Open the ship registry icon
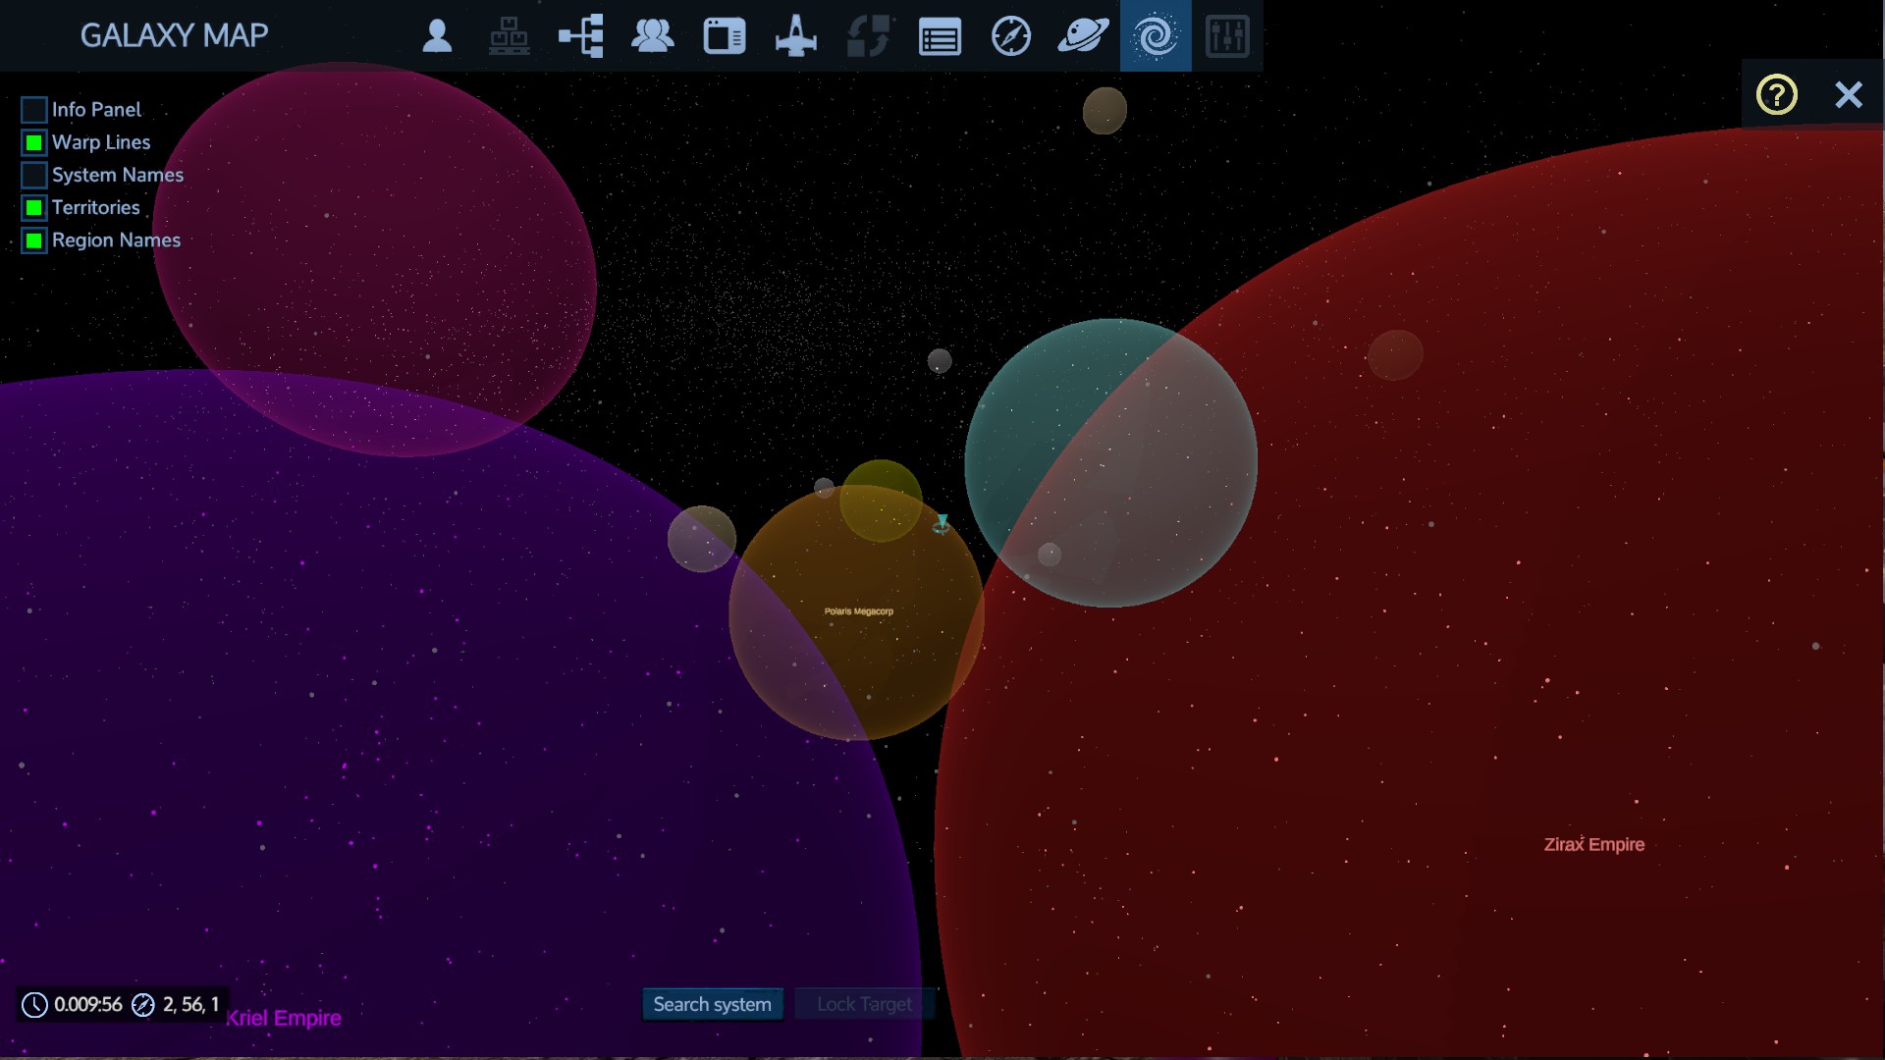The width and height of the screenshot is (1885, 1060). [796, 36]
